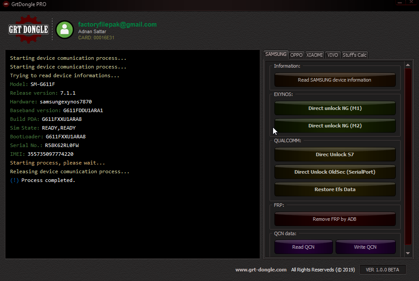The width and height of the screenshot is (419, 281).
Task: Click the Direc Unlock S7 button
Action: click(335, 154)
